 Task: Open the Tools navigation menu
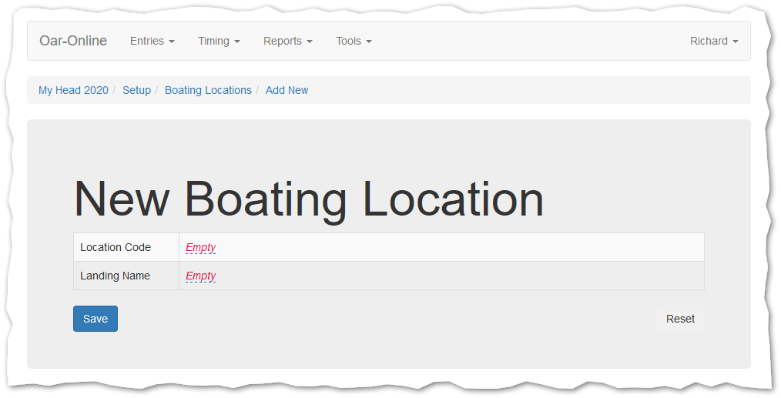coord(354,41)
